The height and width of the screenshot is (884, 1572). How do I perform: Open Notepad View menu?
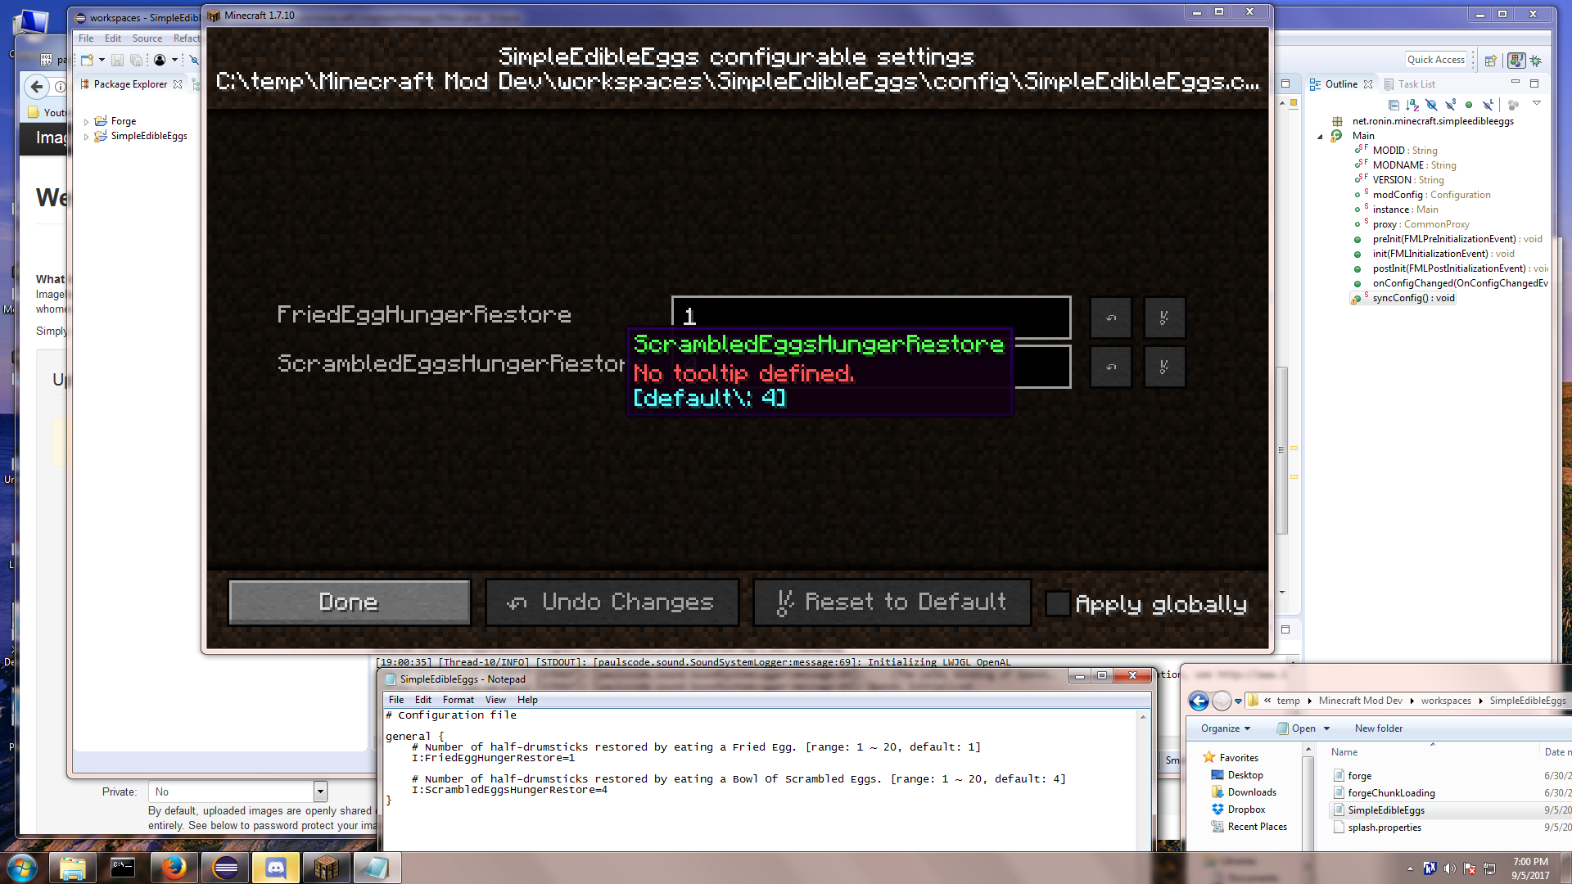click(x=495, y=700)
